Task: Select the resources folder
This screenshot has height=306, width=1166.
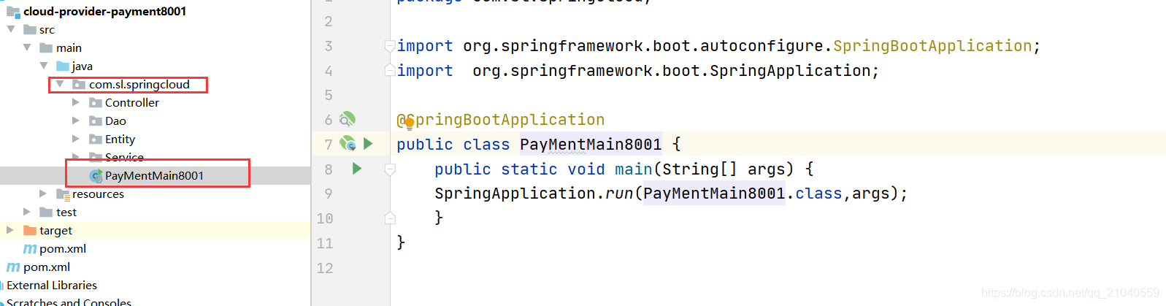Action: (x=98, y=194)
